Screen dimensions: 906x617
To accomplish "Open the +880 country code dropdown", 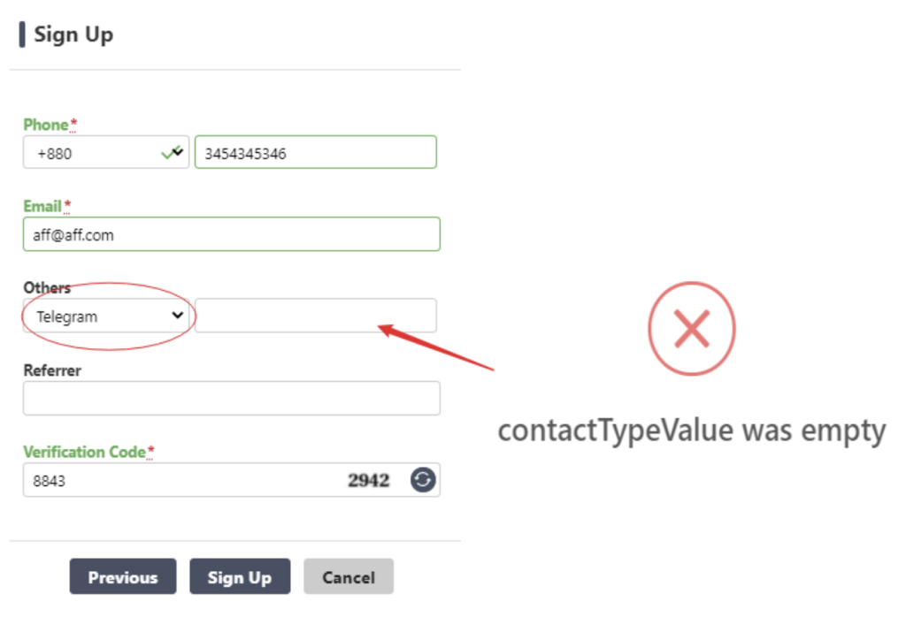I will (106, 153).
